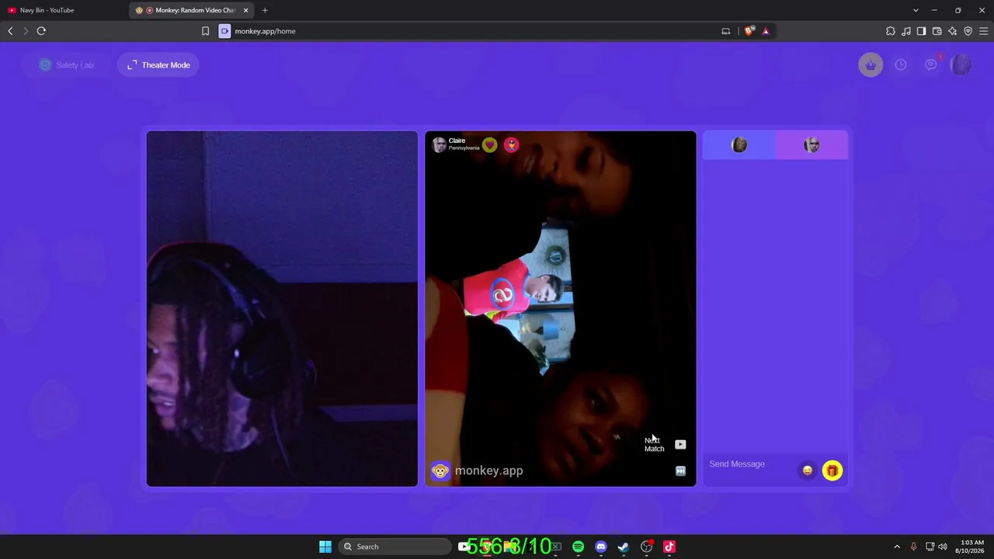Send a heart to Claire
This screenshot has width=994, height=559.
(x=489, y=145)
